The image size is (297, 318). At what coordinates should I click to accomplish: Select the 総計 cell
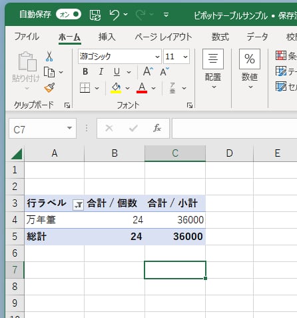pyautogui.click(x=55, y=237)
